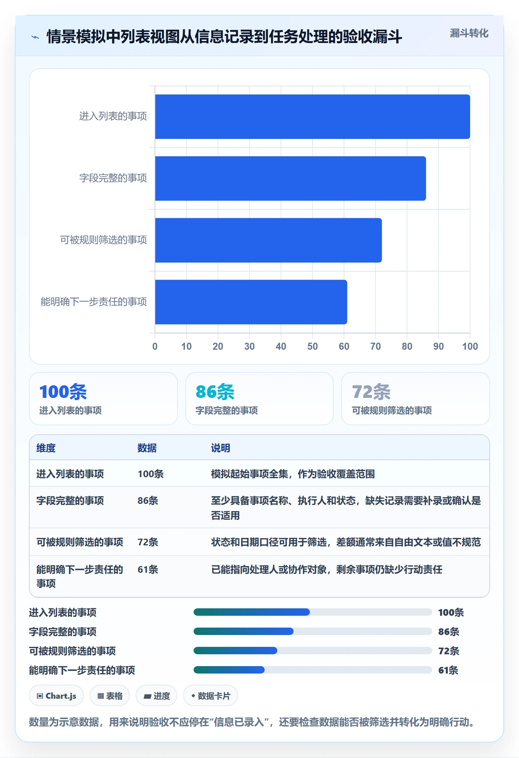
Task: Click x-axis tick label 50
Action: [x=313, y=346]
